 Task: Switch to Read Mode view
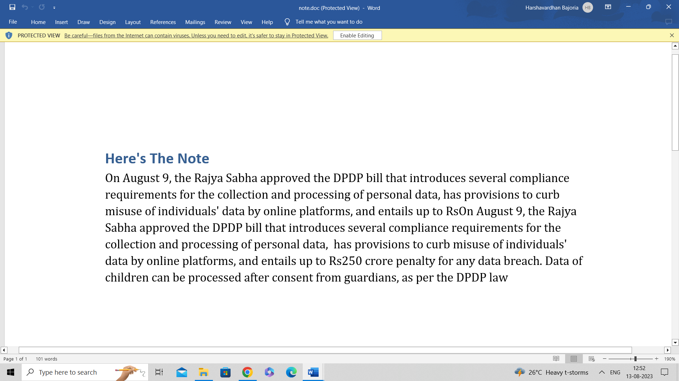click(556, 359)
